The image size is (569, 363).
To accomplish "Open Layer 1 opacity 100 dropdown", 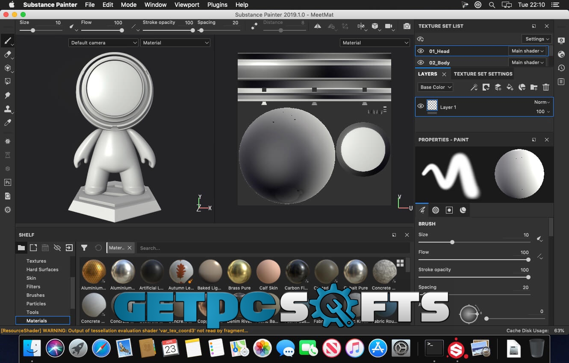I will click(x=543, y=111).
